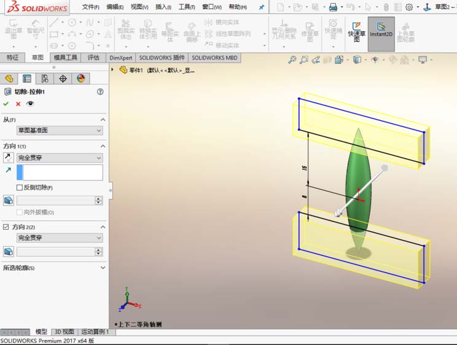This screenshot has width=457, height=345.
Task: Open options gear icon
Action: coord(409,7)
